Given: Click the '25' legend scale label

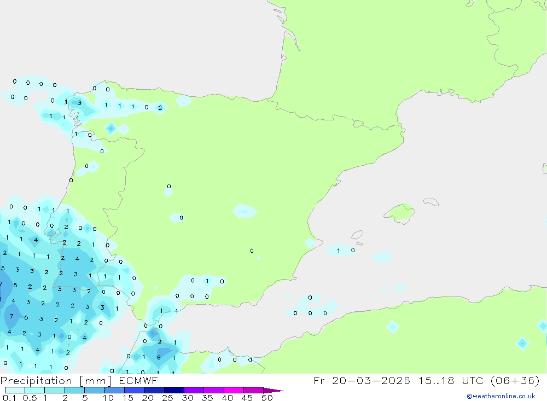Looking at the screenshot, I should click(x=167, y=398).
